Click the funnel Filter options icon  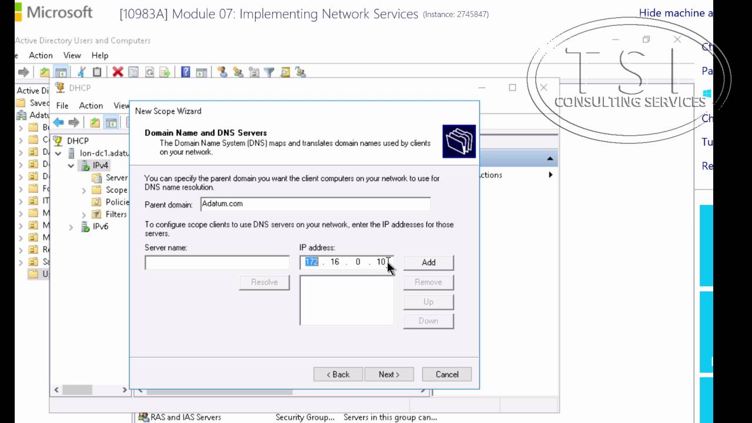click(x=269, y=72)
